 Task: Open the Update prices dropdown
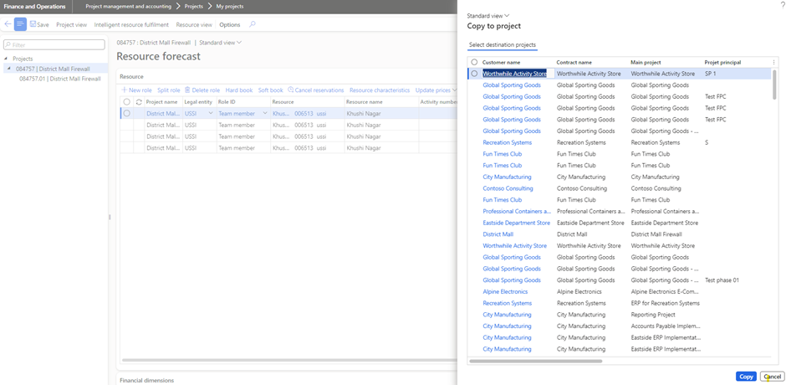[436, 90]
